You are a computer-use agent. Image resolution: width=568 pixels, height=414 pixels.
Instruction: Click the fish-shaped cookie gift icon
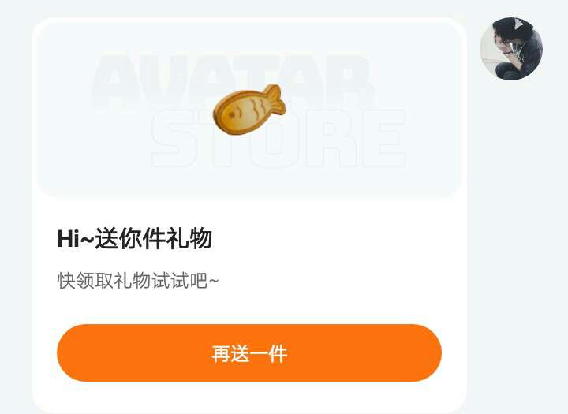(249, 110)
